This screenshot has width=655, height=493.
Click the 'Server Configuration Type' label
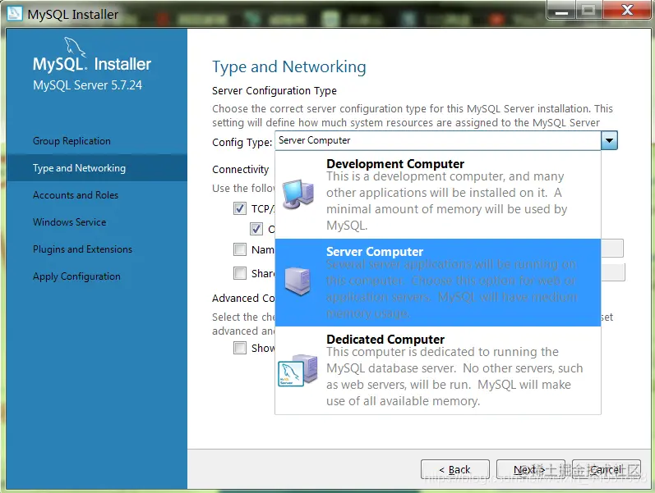point(274,90)
